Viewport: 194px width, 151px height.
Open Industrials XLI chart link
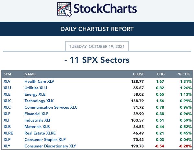[37, 120]
